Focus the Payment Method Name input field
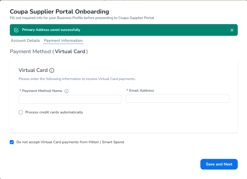Viewport: 247px width, 179px height. click(x=70, y=99)
